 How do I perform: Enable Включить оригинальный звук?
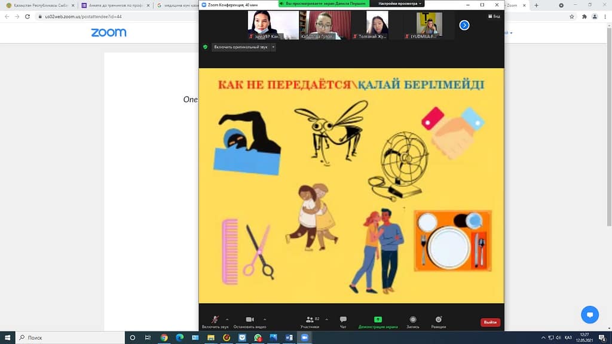point(240,47)
